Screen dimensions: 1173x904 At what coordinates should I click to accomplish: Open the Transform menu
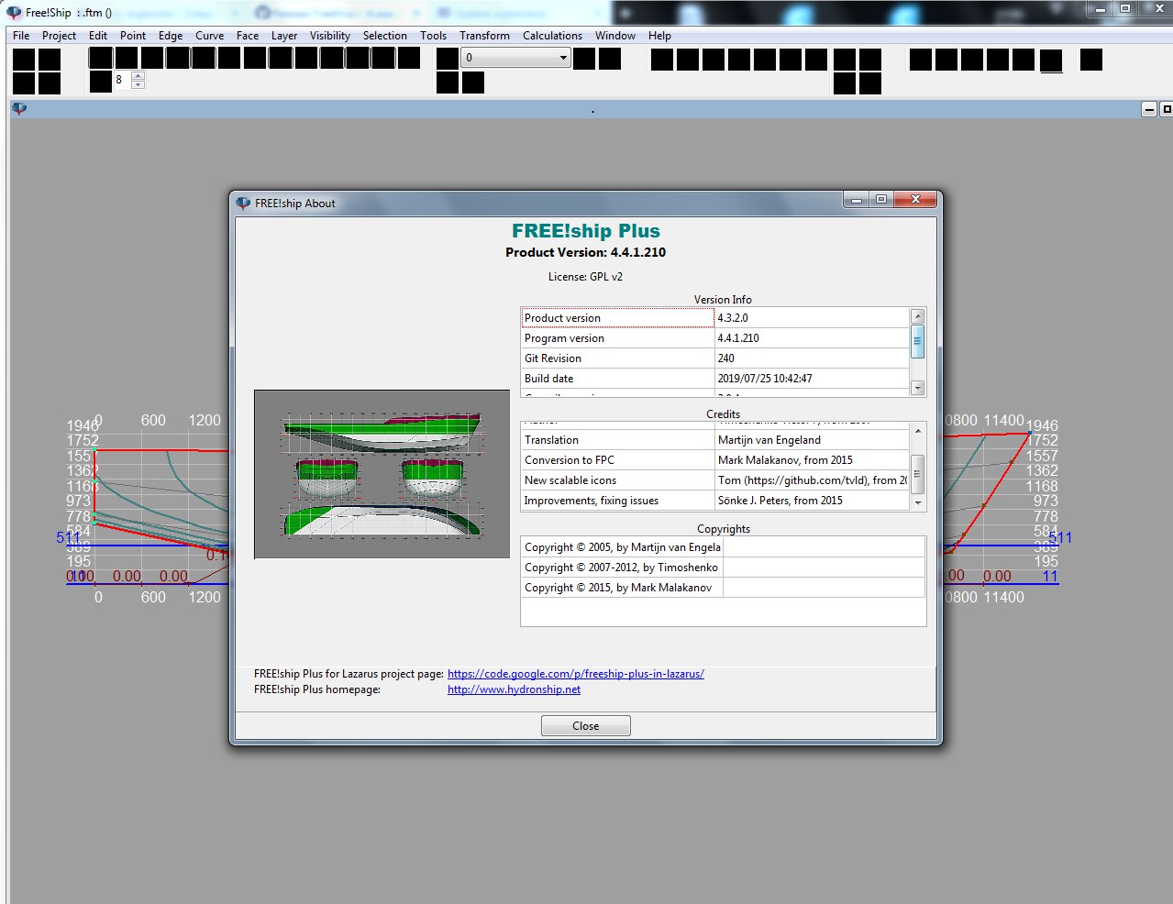point(485,36)
